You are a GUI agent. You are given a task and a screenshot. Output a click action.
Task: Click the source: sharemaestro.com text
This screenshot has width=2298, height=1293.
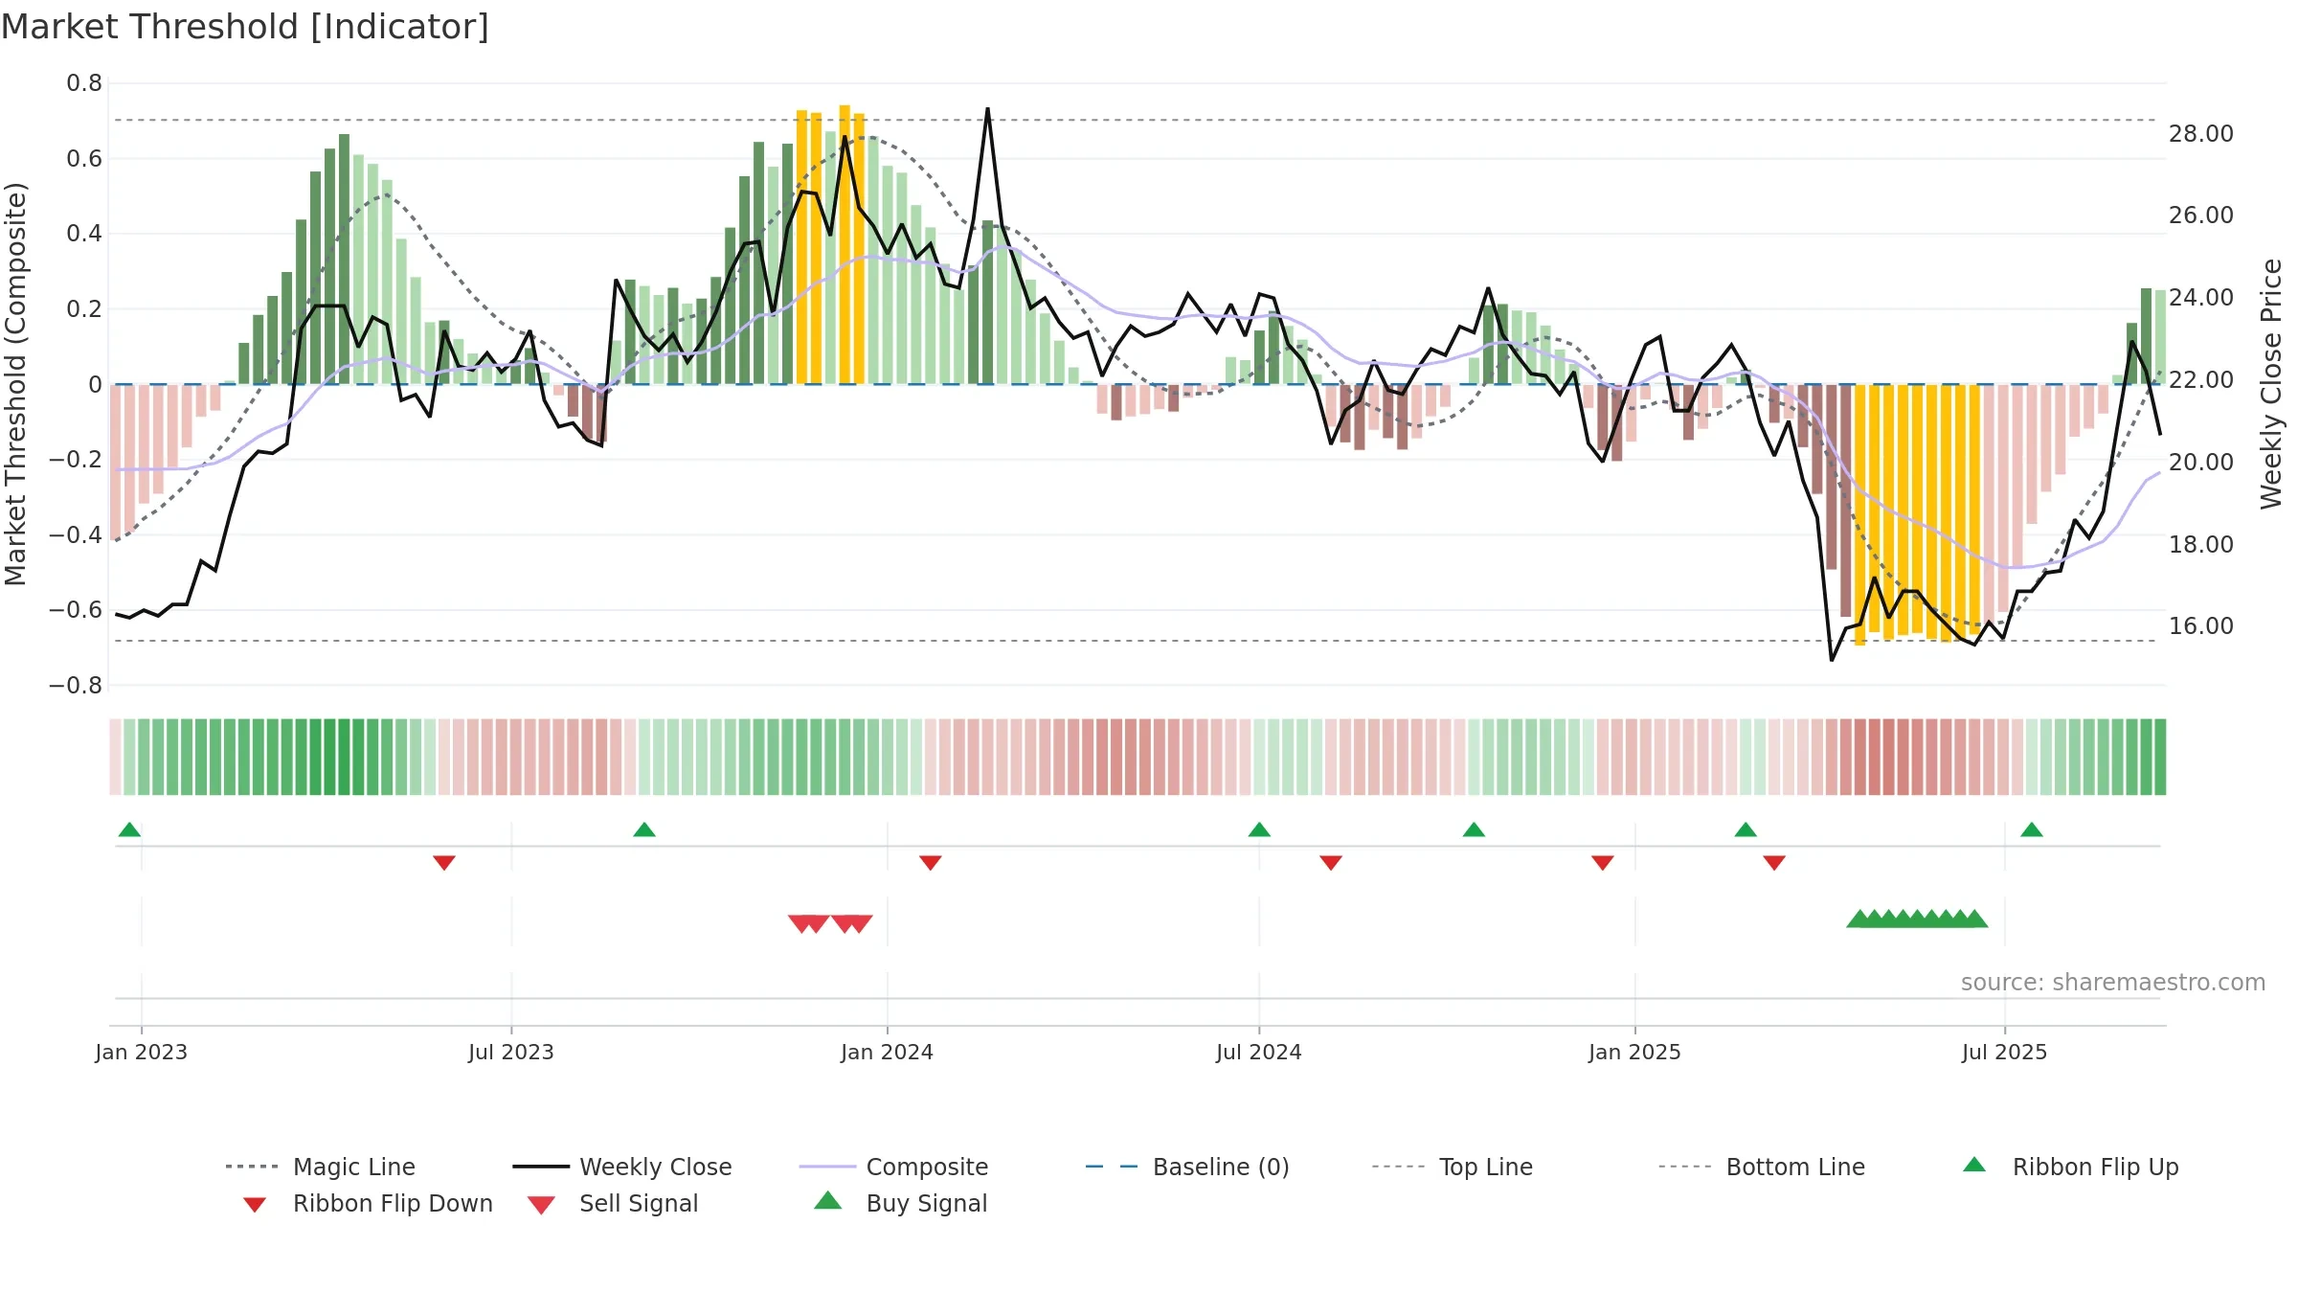pyautogui.click(x=2113, y=983)
